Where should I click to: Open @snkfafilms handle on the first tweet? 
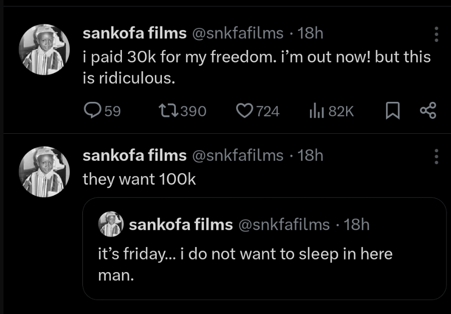click(x=237, y=33)
